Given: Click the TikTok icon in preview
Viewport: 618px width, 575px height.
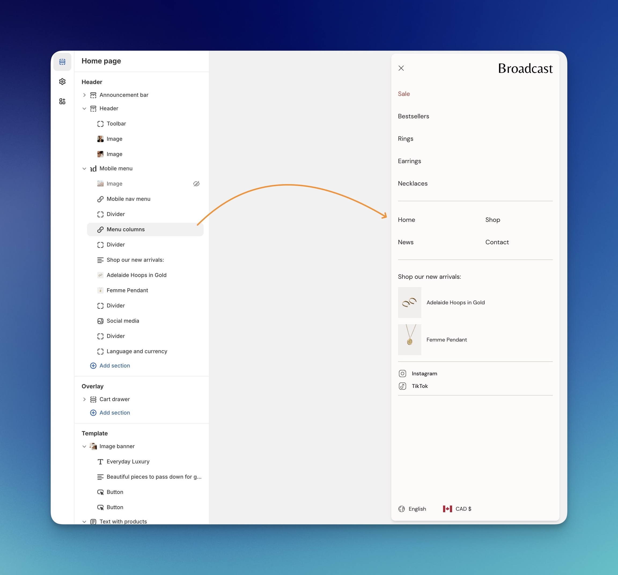Looking at the screenshot, I should point(402,386).
